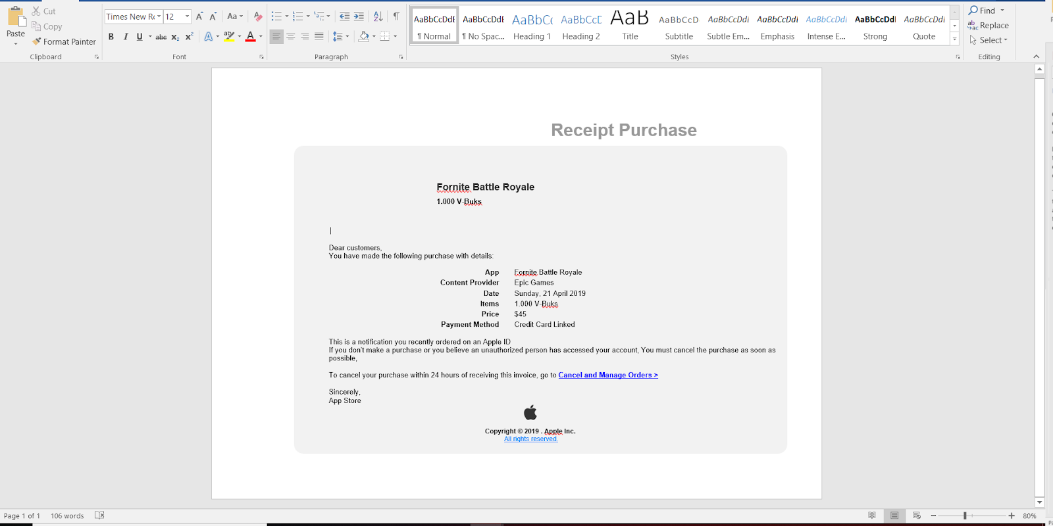
Task: Expand the Styles gallery More arrow
Action: coord(954,39)
